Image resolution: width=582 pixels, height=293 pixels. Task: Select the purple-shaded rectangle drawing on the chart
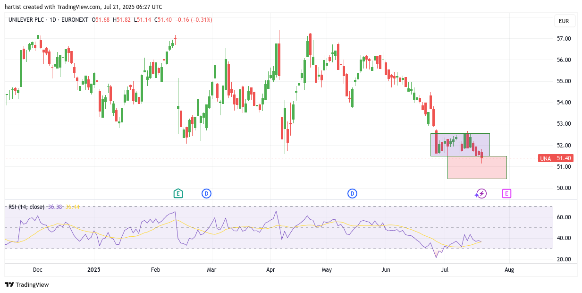point(460,145)
